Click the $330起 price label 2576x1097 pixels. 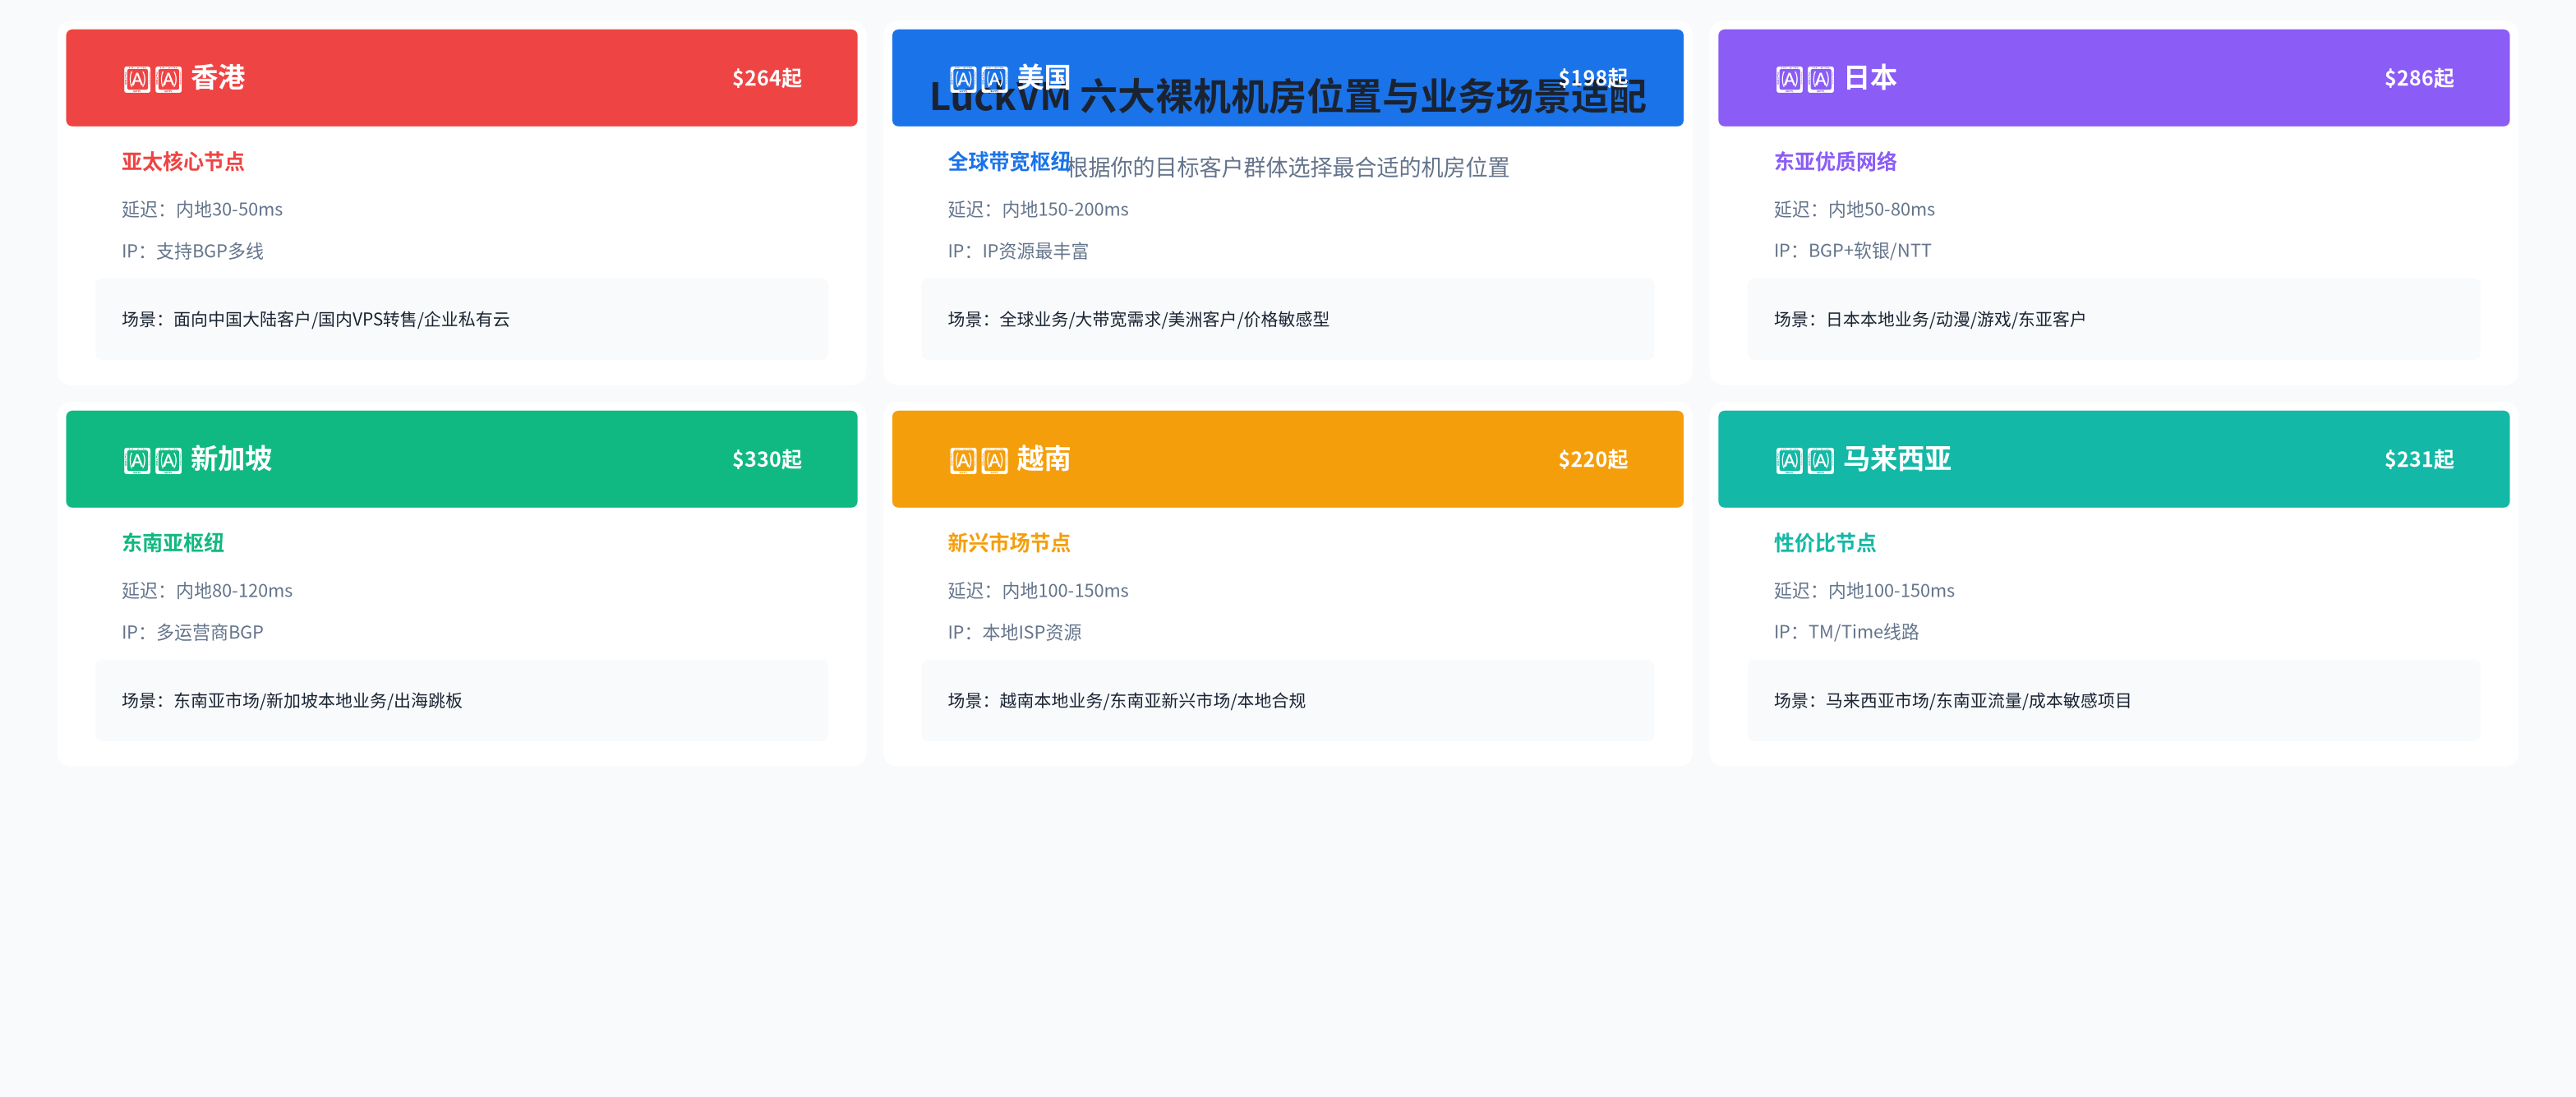point(767,459)
